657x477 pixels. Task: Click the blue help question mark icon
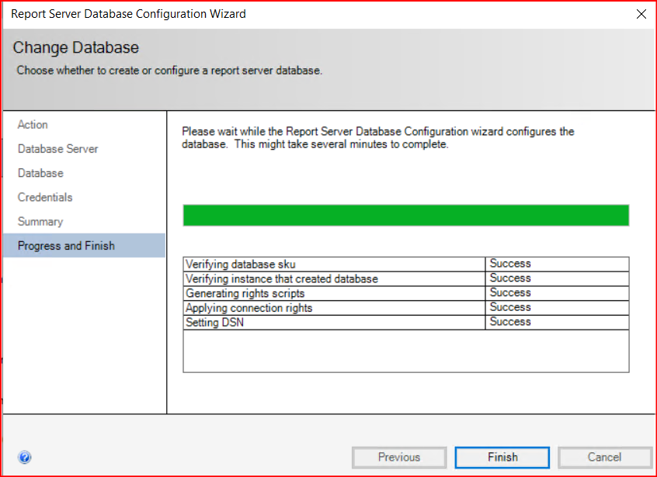[24, 458]
